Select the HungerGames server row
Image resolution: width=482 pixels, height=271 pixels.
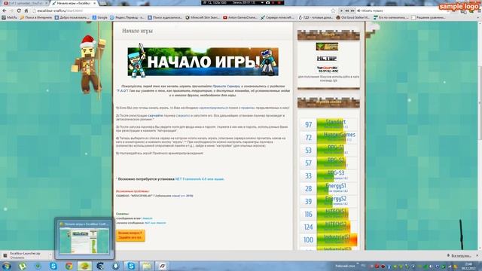pos(328,137)
